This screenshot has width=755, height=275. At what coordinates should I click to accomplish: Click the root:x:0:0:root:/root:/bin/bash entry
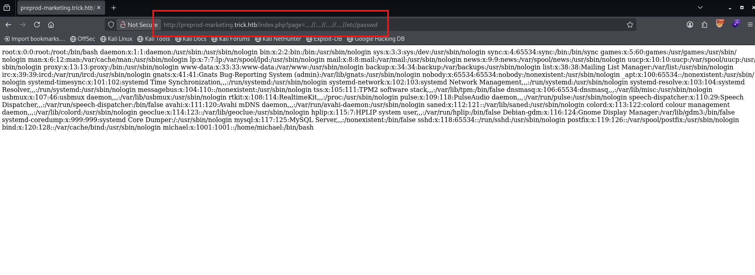click(x=50, y=52)
